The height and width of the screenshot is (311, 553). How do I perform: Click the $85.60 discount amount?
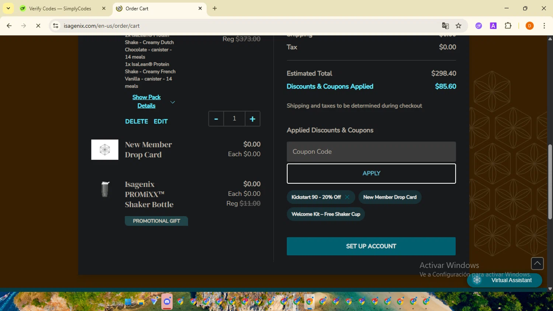coord(445,86)
